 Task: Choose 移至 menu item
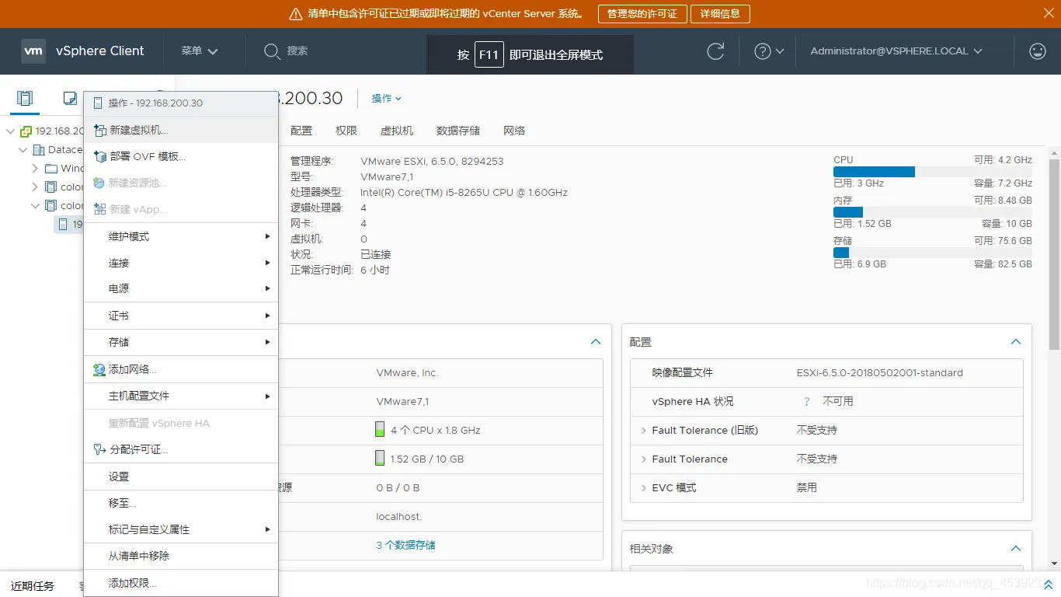pyautogui.click(x=181, y=503)
